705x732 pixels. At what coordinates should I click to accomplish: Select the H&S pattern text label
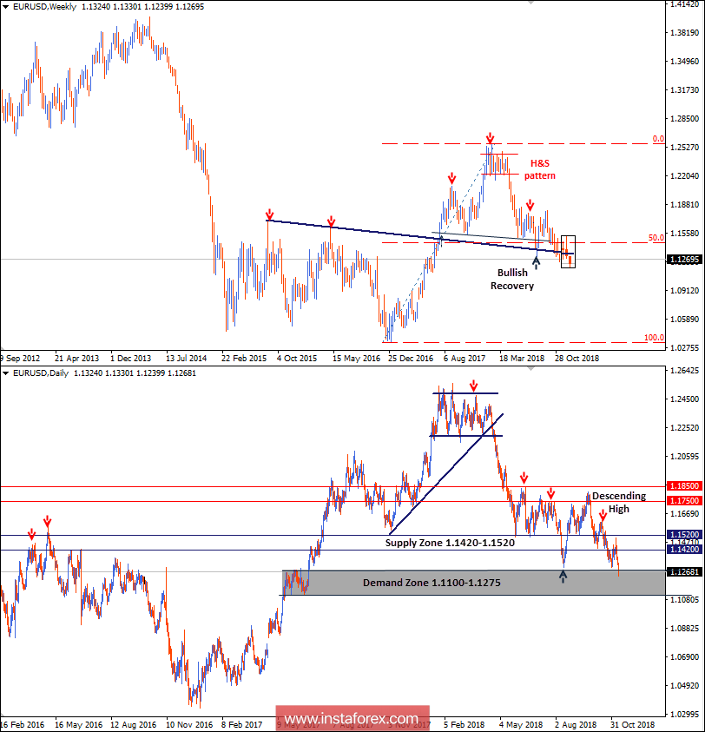point(540,169)
